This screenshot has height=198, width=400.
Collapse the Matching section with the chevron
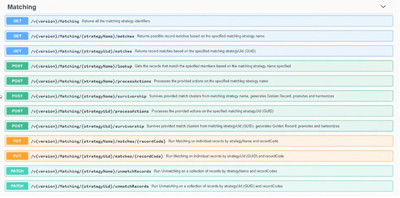[383, 7]
